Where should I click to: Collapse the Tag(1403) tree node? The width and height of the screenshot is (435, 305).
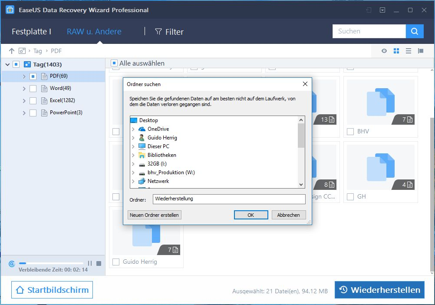pyautogui.click(x=7, y=64)
